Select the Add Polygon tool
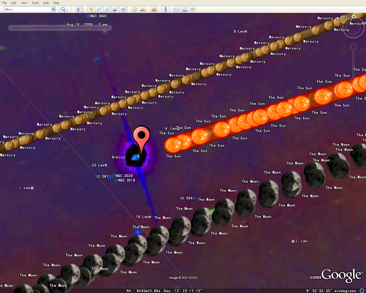Screen dimensions: 366x293 [99, 9]
